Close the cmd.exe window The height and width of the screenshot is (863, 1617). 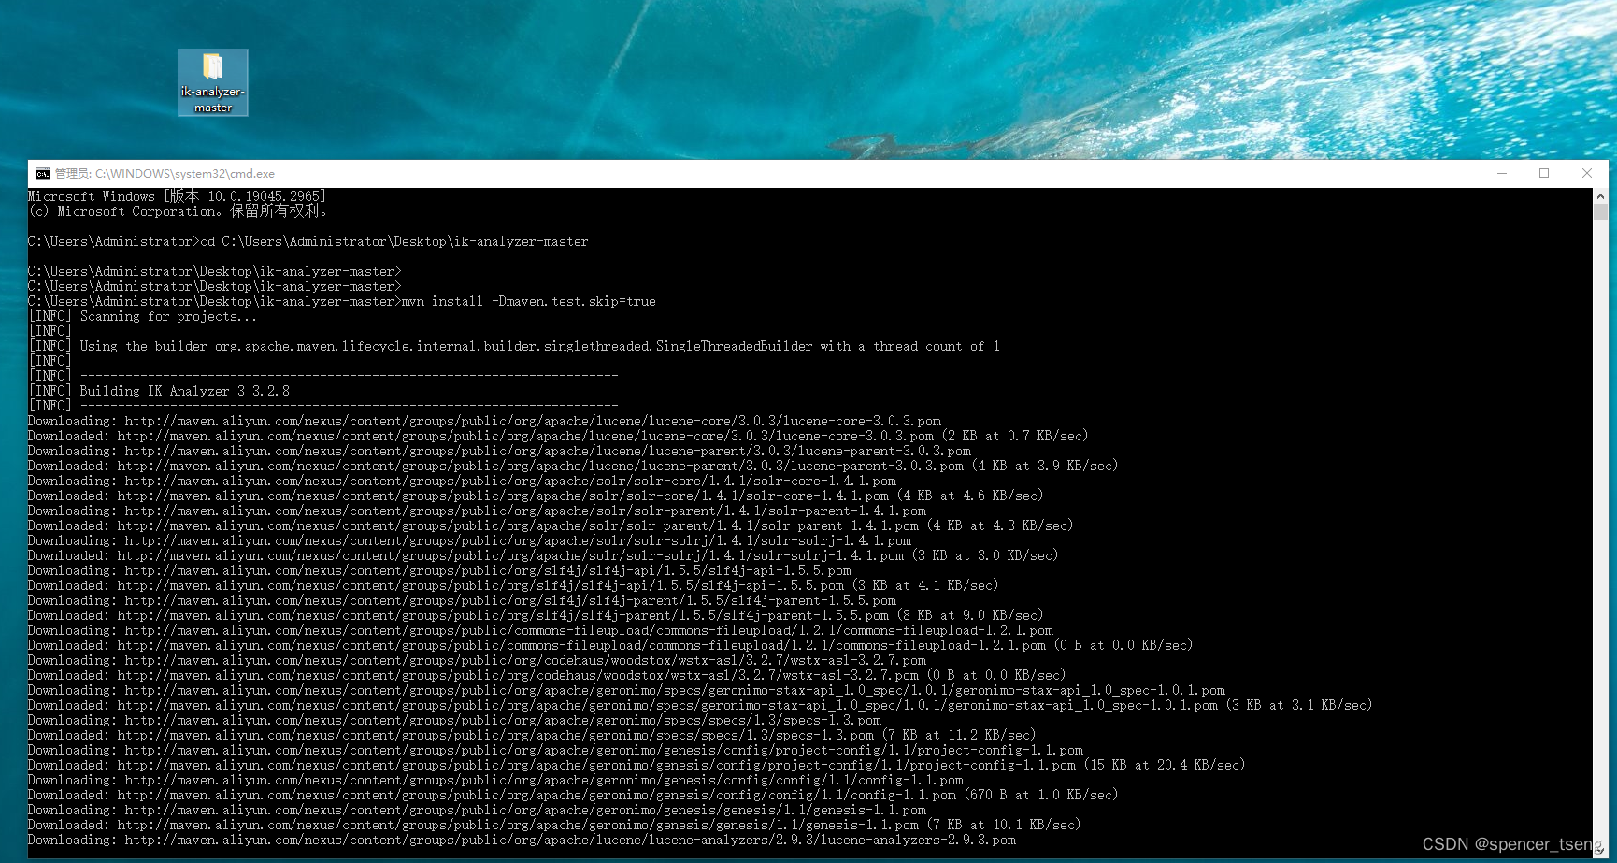click(1587, 174)
